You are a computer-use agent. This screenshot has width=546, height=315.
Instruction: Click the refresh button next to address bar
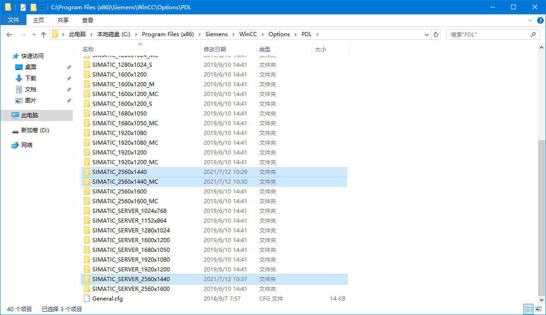tap(436, 34)
